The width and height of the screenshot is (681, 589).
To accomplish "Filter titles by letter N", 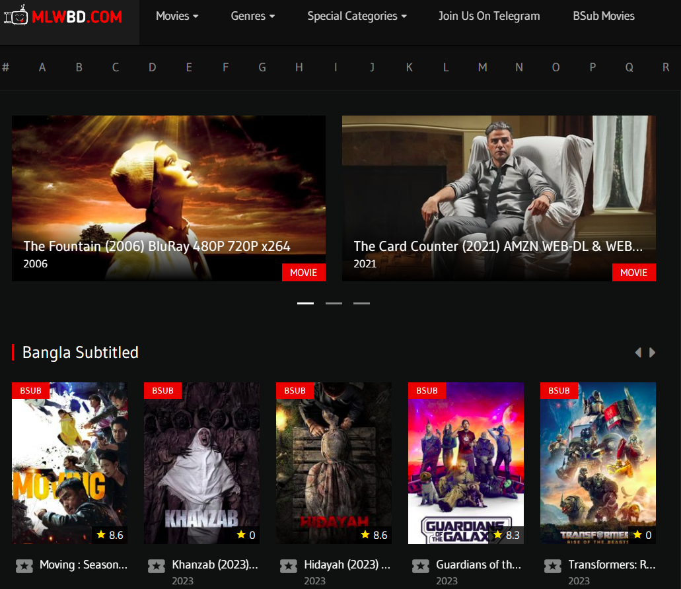I will coord(519,67).
